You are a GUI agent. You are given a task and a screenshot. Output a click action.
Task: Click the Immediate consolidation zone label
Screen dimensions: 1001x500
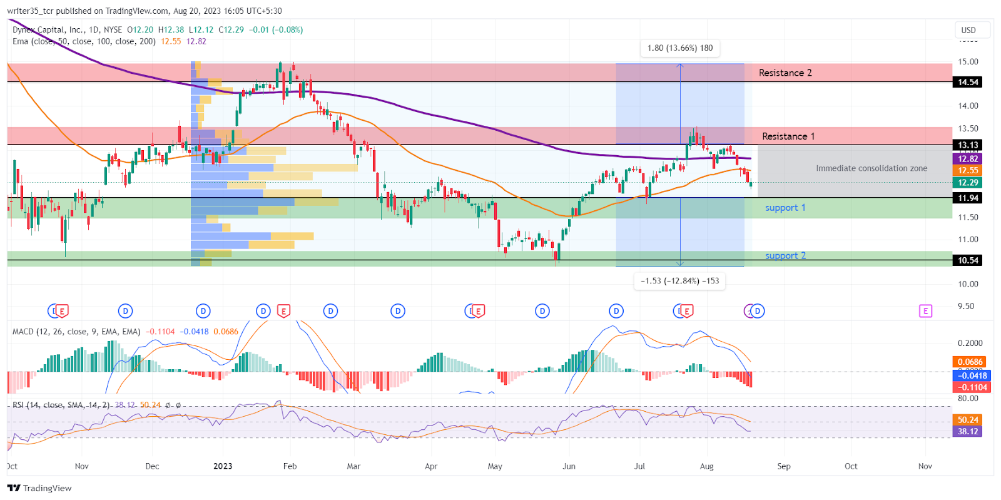pos(871,168)
